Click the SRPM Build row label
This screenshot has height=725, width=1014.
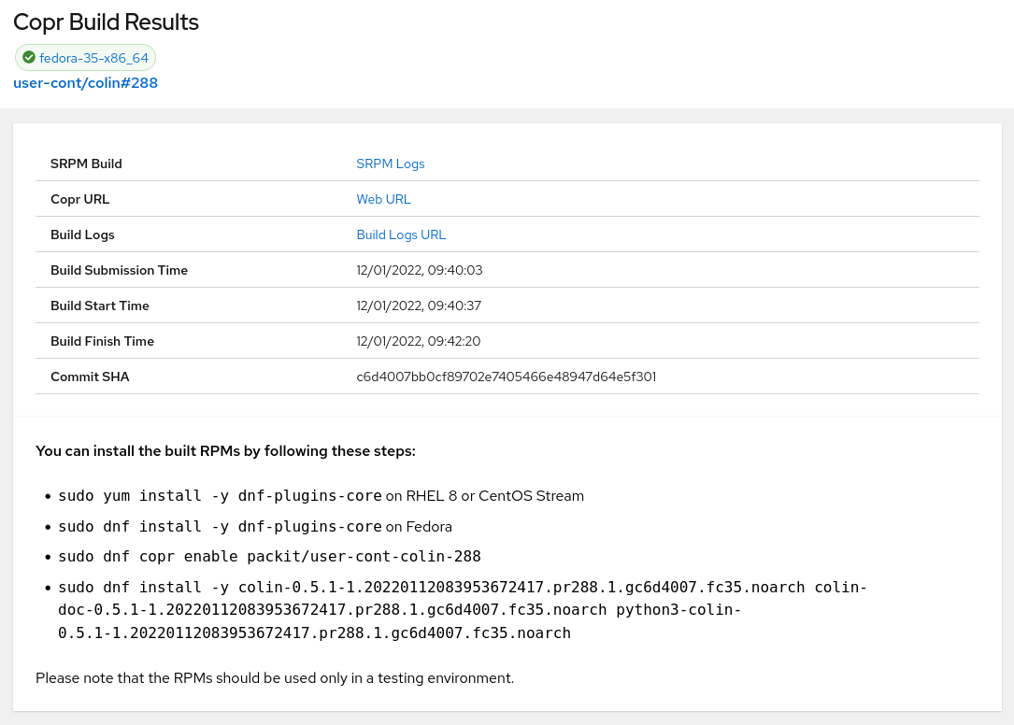86,163
